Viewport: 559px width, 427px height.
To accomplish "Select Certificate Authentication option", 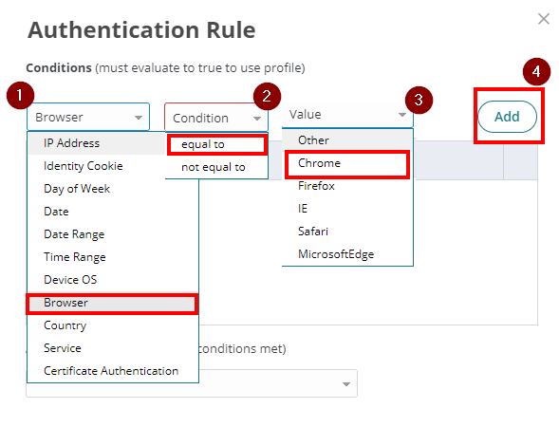I will pos(113,371).
